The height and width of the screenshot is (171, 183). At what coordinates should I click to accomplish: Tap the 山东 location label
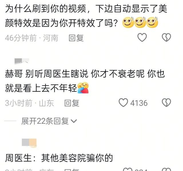click(x=46, y=103)
